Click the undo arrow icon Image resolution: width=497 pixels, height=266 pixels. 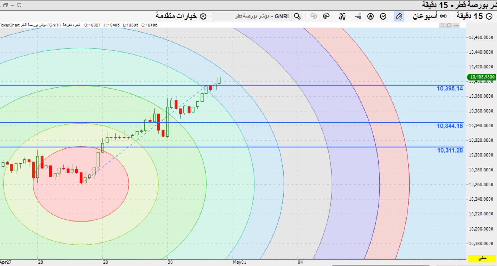(x=313, y=16)
